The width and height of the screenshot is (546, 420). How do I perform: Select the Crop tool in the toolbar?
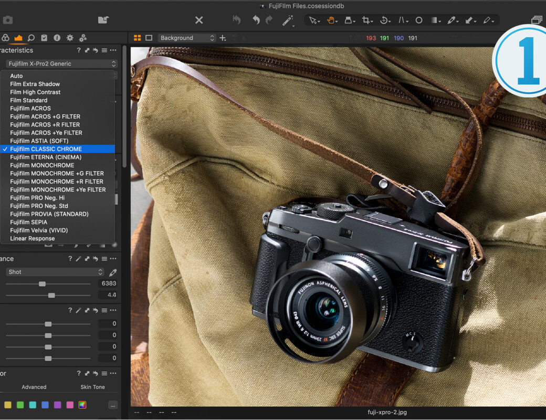pos(367,20)
